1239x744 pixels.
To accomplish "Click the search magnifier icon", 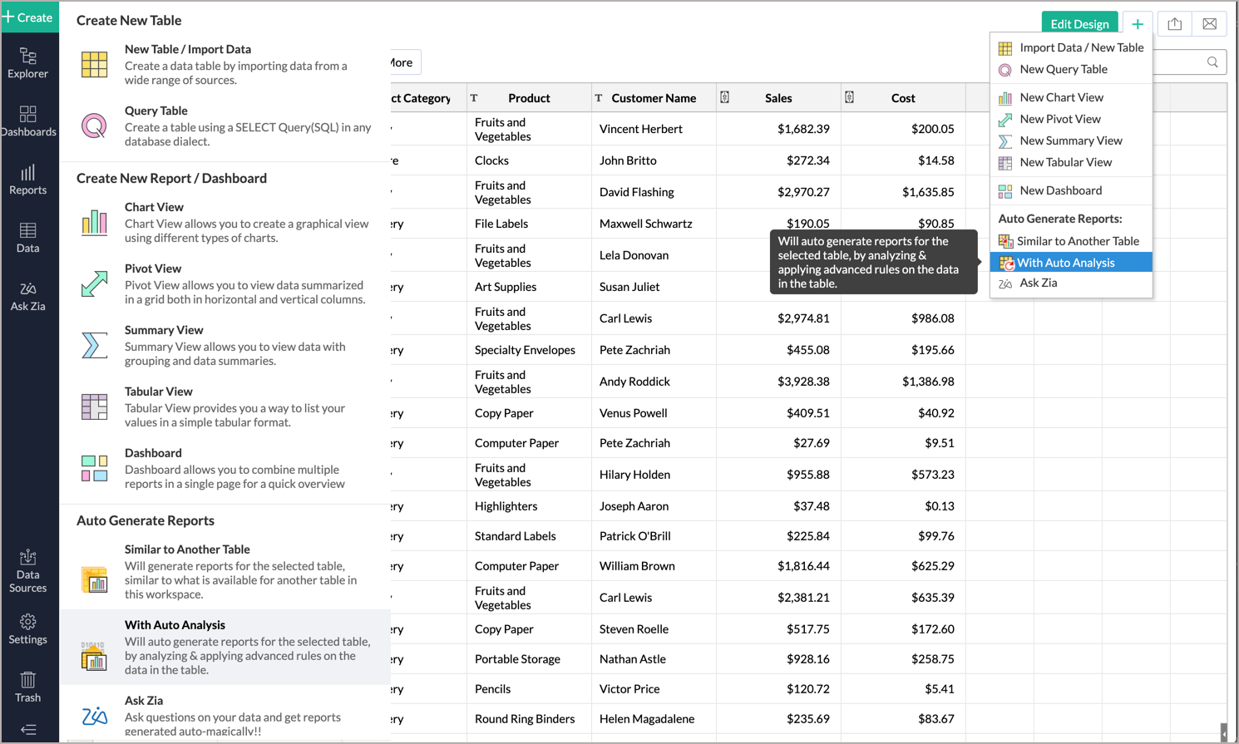I will [x=1212, y=62].
